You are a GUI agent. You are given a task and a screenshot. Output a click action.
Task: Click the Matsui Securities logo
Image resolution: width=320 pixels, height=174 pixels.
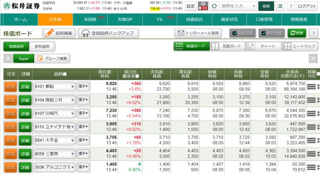22,6
